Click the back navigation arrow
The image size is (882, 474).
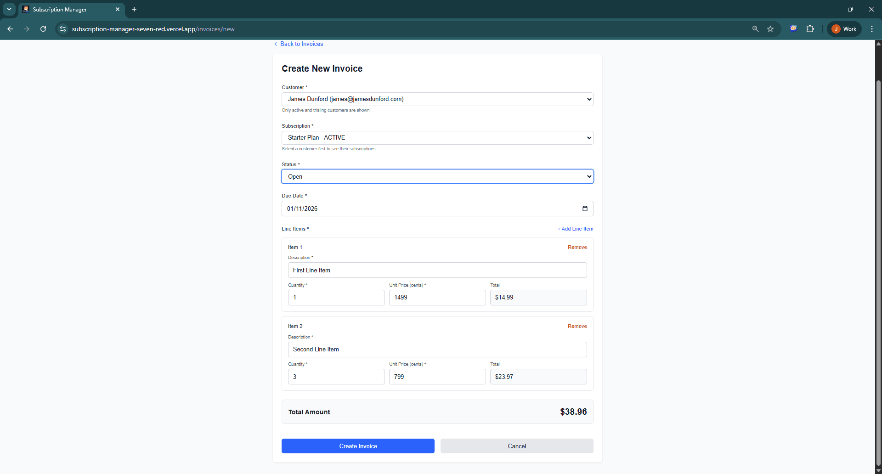tap(10, 29)
